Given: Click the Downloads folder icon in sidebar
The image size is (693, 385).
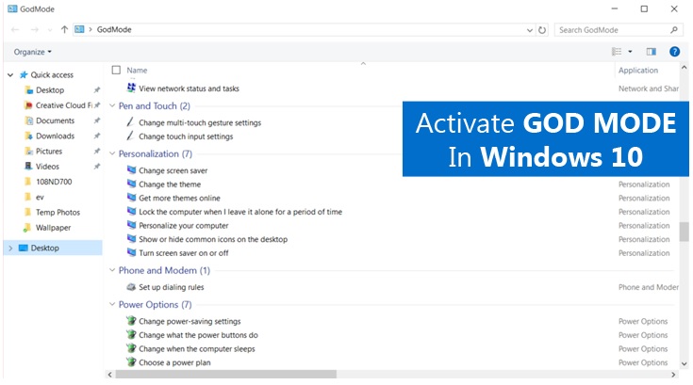Looking at the screenshot, I should [x=28, y=136].
